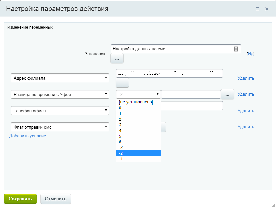
Task: Select option 6 in the dropdown list
Action: 139,142
